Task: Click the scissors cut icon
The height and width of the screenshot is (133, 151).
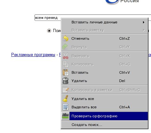Action: [65, 56]
